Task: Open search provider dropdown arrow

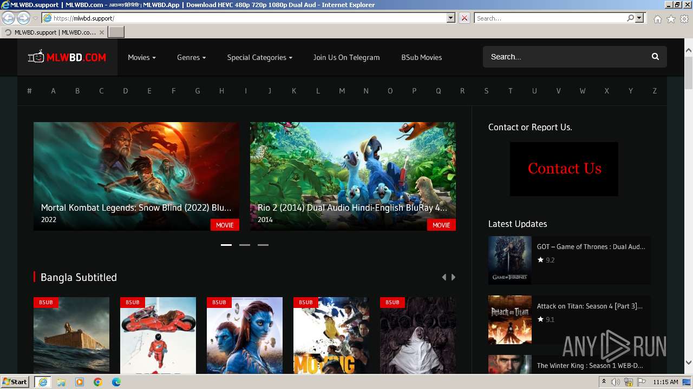Action: (x=639, y=18)
